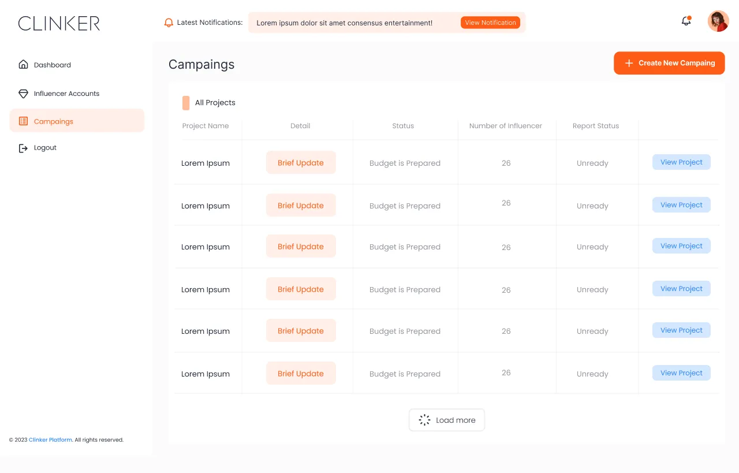Screen dimensions: 739x473
Task: Click the notification bell with orange dot
Action: [x=686, y=21]
